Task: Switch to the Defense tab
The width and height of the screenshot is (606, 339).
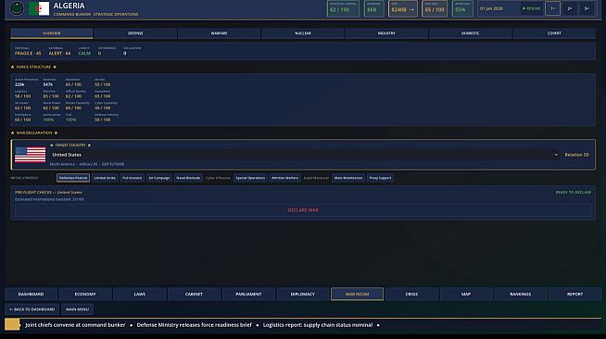Action: [x=135, y=33]
